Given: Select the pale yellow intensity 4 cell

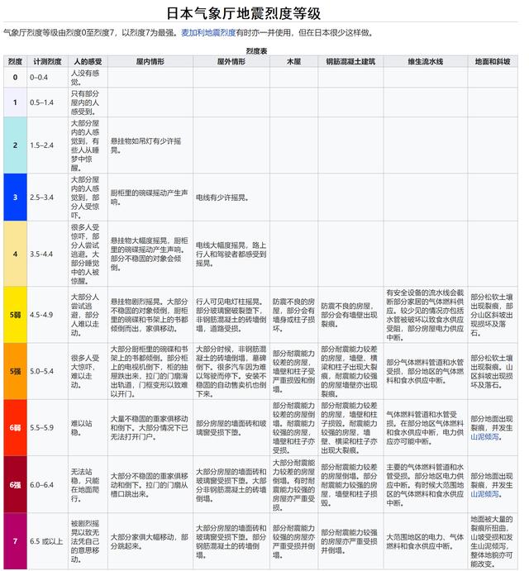Looking at the screenshot, I should click(x=15, y=254).
